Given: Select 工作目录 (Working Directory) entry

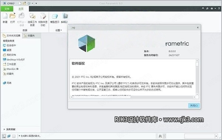Looking at the screenshot, I should click(10, 64).
